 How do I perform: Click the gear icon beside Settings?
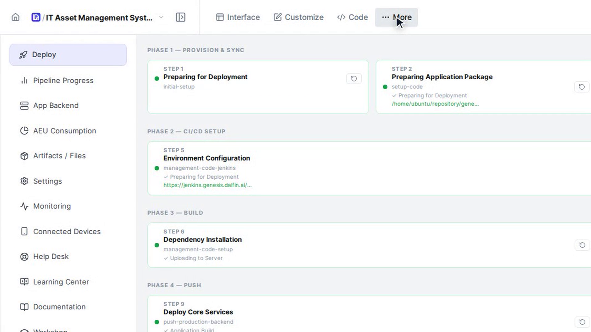(24, 181)
